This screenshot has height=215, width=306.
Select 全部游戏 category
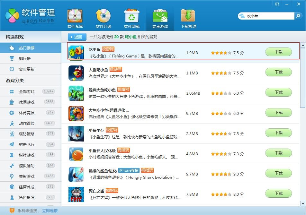[31, 91]
